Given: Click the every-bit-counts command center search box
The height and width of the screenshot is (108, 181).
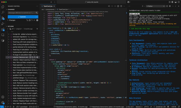Looking at the screenshot, I should 91,2.
